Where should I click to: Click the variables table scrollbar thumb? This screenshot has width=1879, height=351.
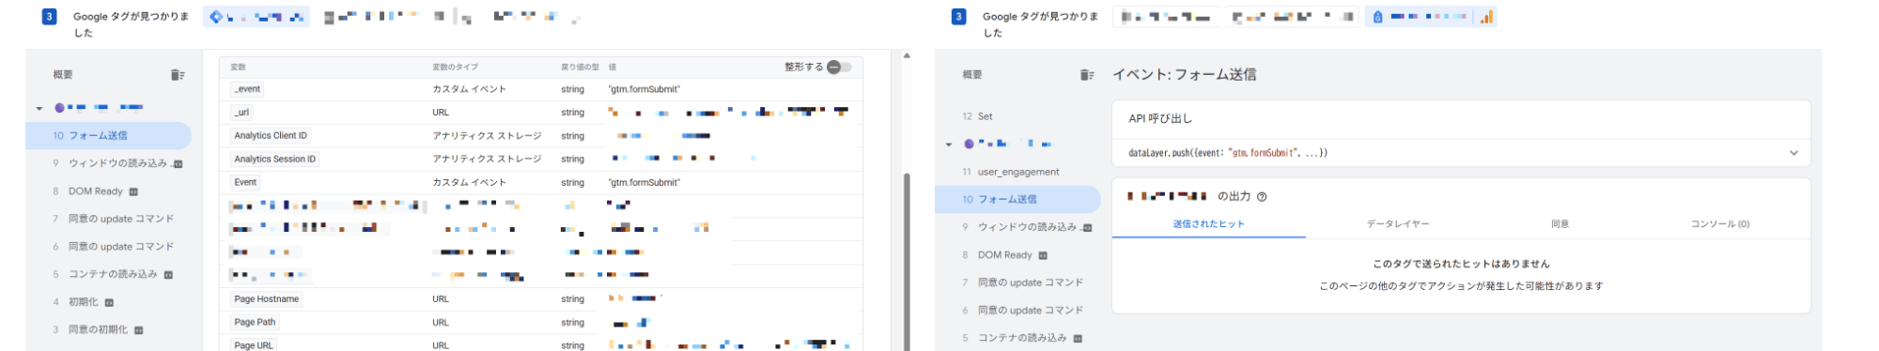pyautogui.click(x=907, y=261)
